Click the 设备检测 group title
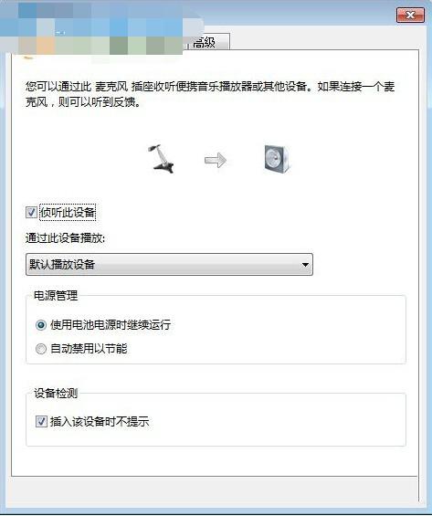This screenshot has height=516, width=432. point(56,393)
